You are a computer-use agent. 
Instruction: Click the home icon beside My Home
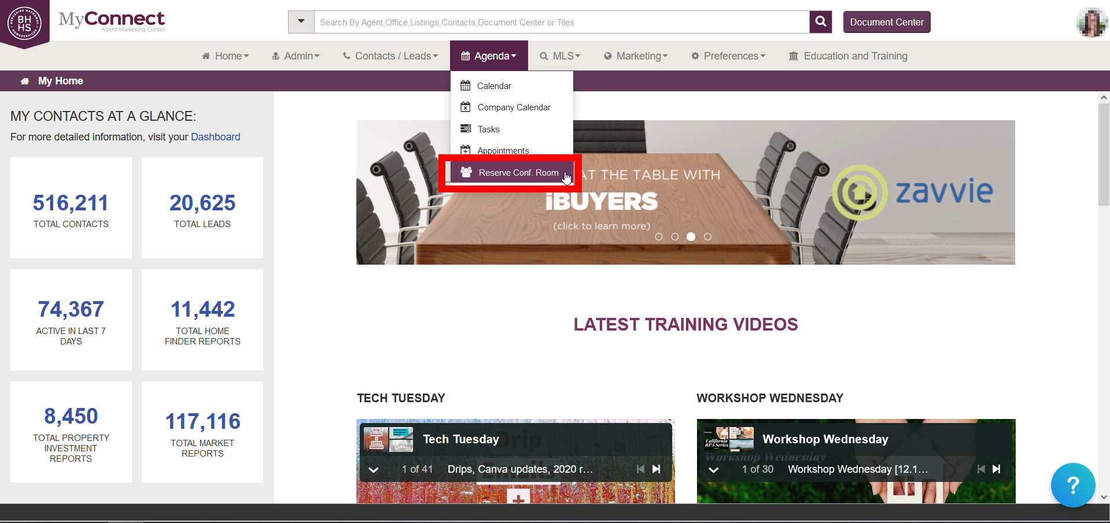pos(25,81)
